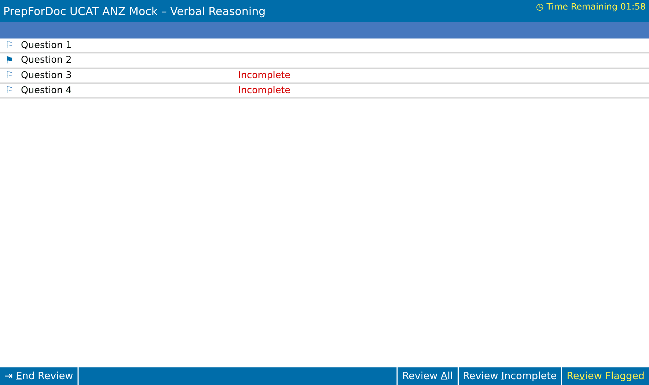Toggle the flag icon for Question 1

10,45
